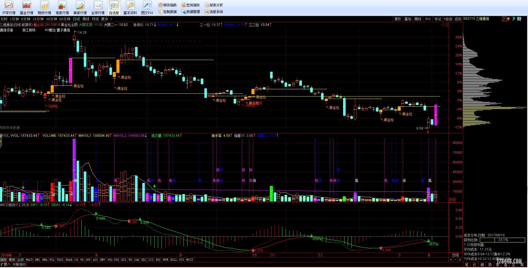Switch to 15分钟 period
This screenshot has width=528, height=268.
[38, 19]
